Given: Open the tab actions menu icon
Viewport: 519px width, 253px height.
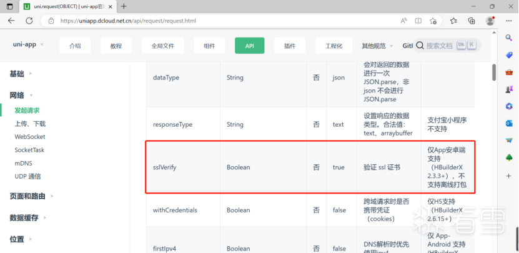Looking at the screenshot, I should [9, 6].
